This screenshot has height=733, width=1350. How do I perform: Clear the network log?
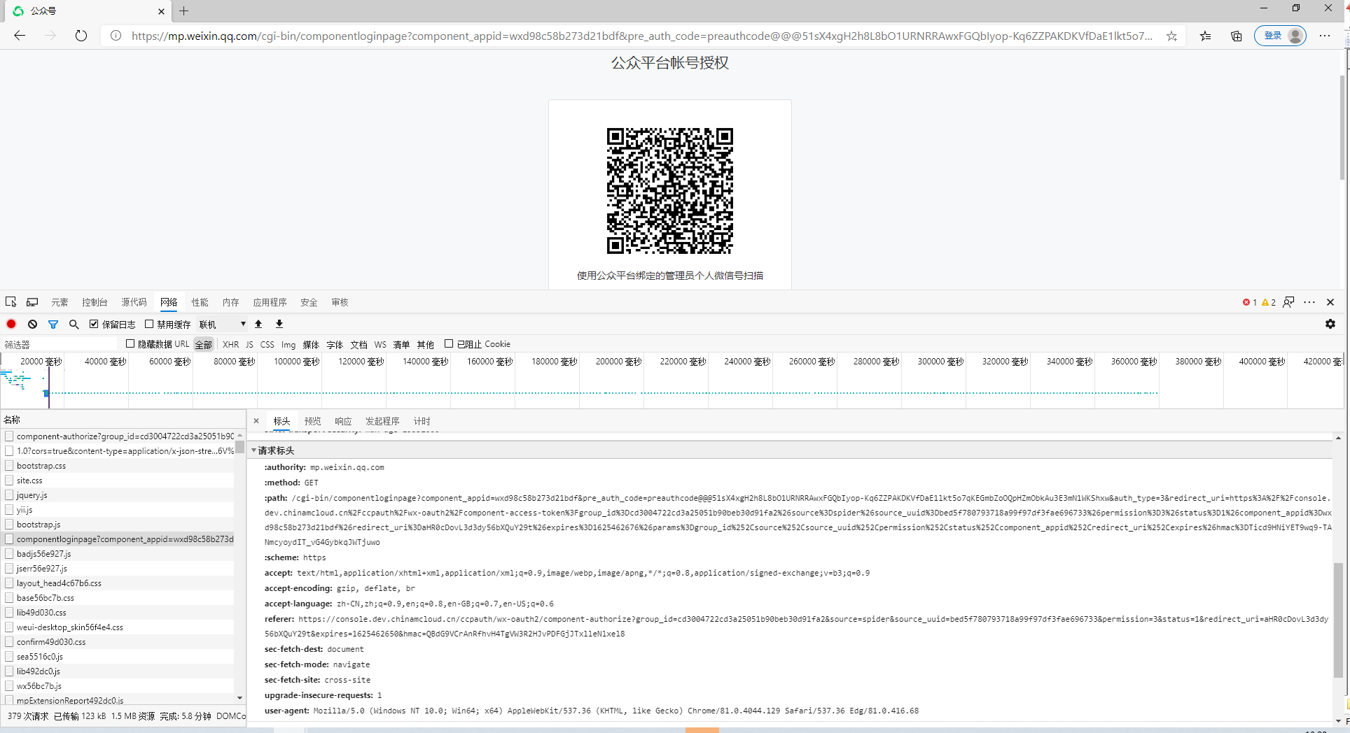click(x=32, y=324)
